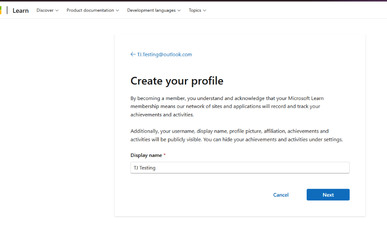This screenshot has width=387, height=244.
Task: Click the publicly visible information paragraph
Action: click(236, 135)
